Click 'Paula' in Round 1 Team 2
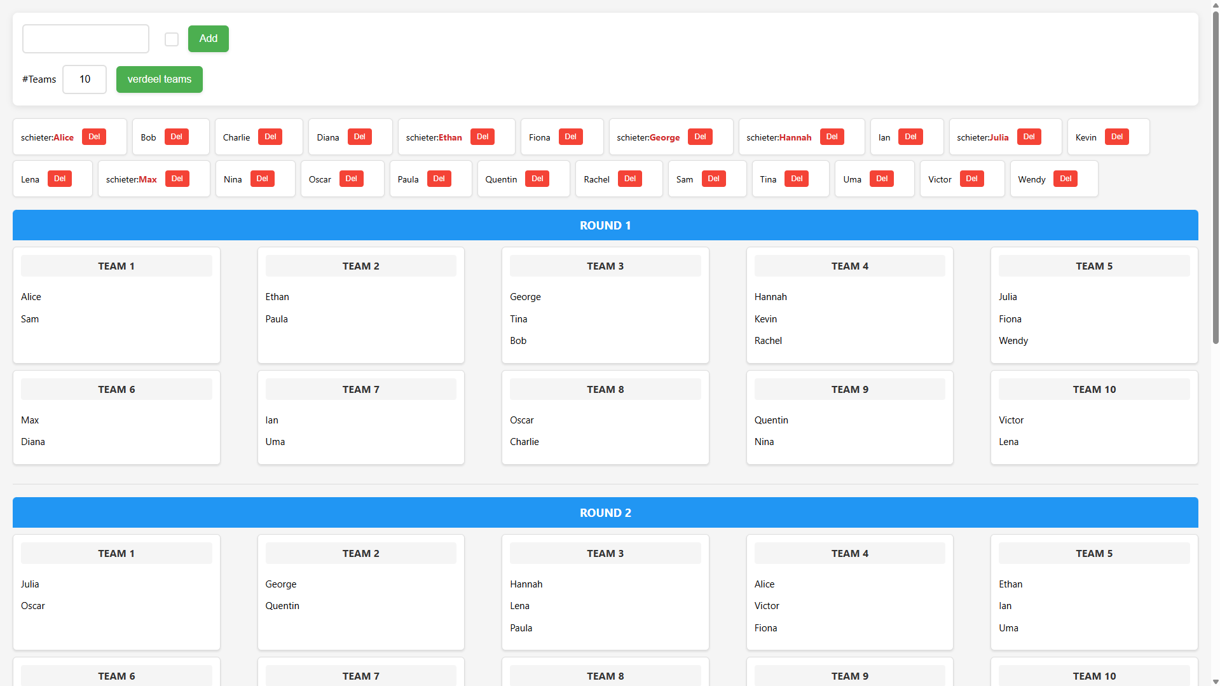Image resolution: width=1220 pixels, height=686 pixels. point(277,319)
